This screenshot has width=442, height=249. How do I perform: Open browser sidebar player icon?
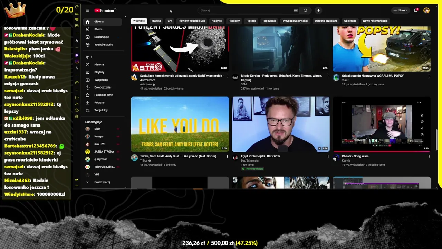(x=77, y=83)
